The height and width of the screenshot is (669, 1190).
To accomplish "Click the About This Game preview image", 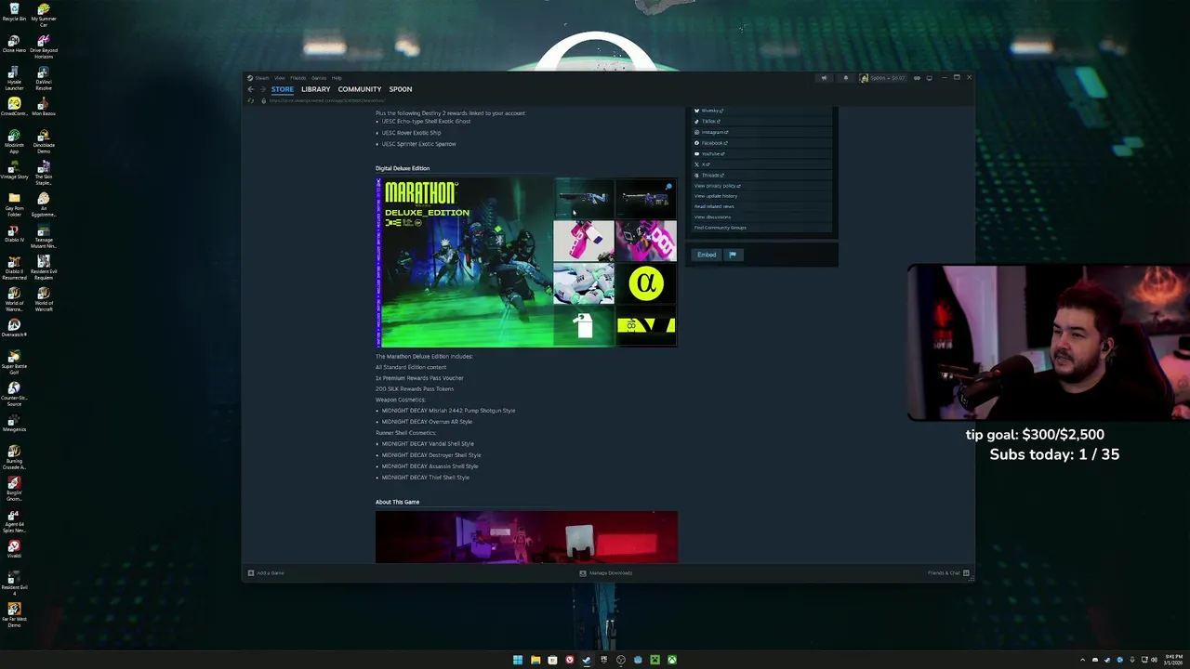I will coord(526,536).
